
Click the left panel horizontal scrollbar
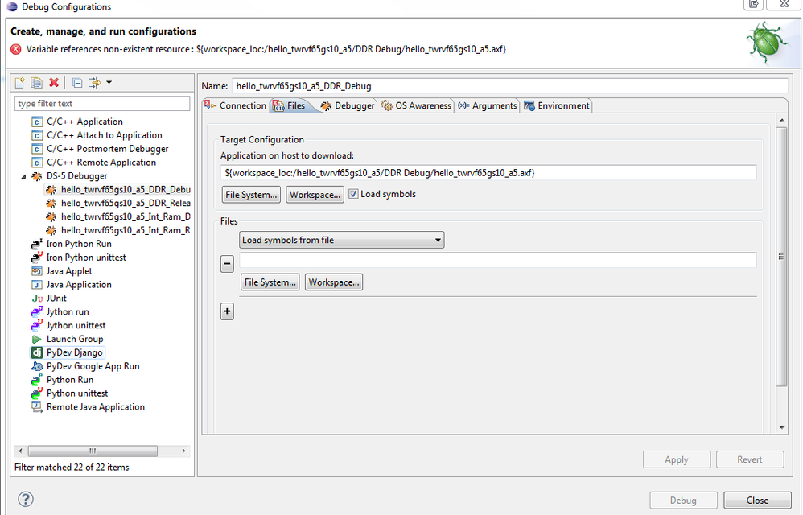coord(93,451)
